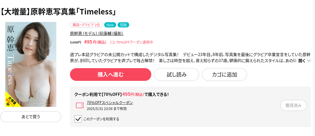Viewport: 315px width, 136px height.
Task: Click the Timeless book cover thumbnail
Action: 31,64
